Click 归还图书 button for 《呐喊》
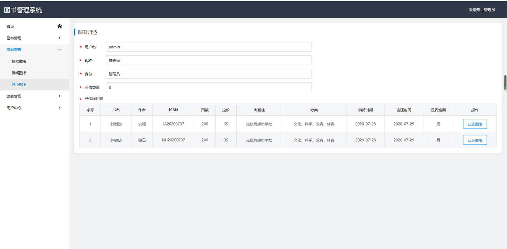Screen dimensions: 507x249 click(x=475, y=140)
